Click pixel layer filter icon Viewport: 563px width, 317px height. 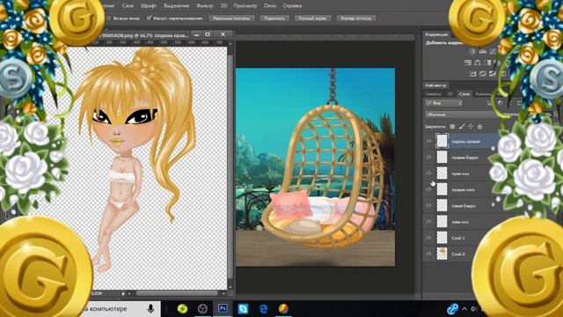[490, 103]
